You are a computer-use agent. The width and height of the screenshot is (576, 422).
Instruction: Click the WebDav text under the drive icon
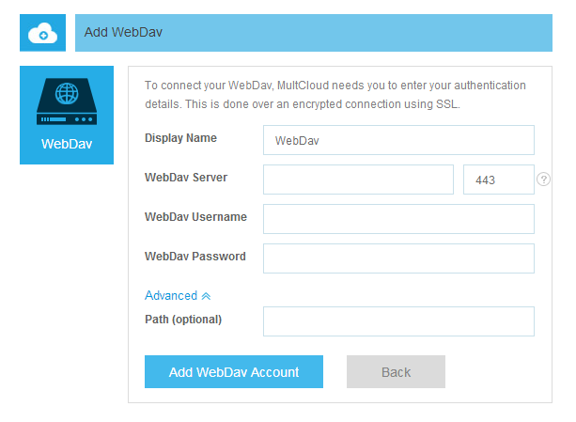[67, 145]
